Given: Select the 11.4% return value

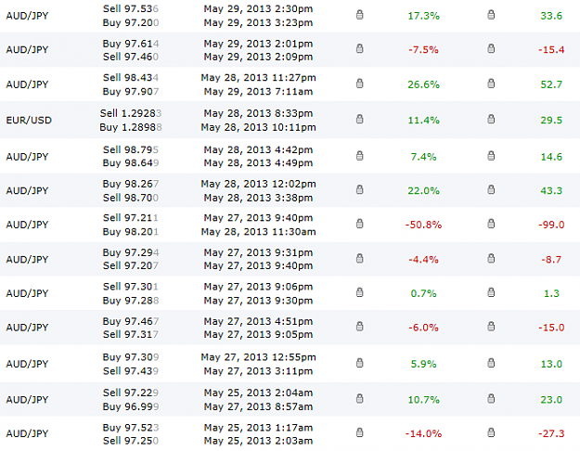Looking at the screenshot, I should (x=423, y=121).
